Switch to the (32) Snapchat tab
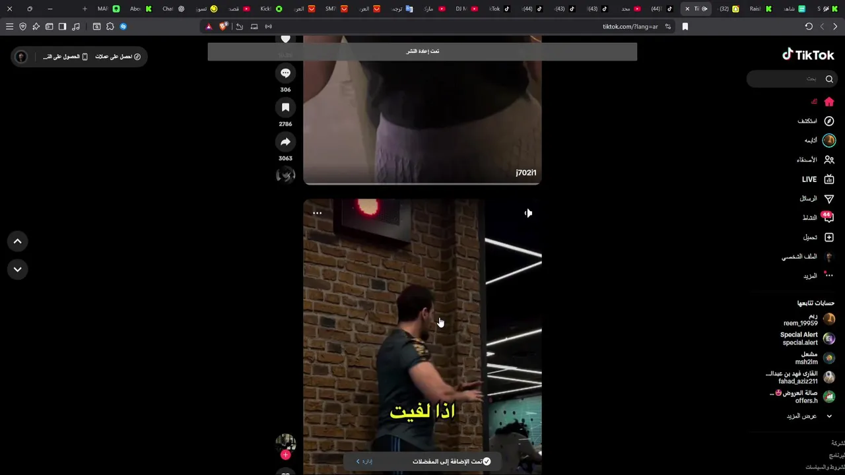The width and height of the screenshot is (845, 475). 729,9
